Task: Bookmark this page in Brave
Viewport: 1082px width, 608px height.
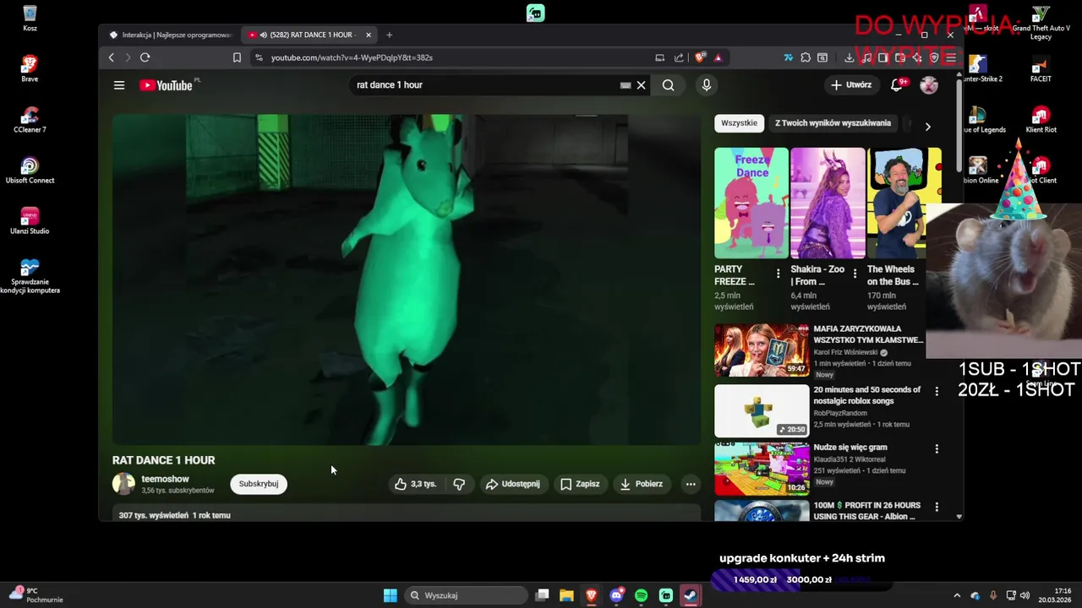Action: pyautogui.click(x=237, y=57)
